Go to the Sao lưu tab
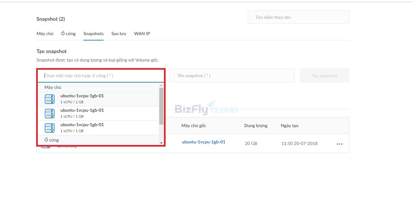413x215 pixels. [x=119, y=34]
